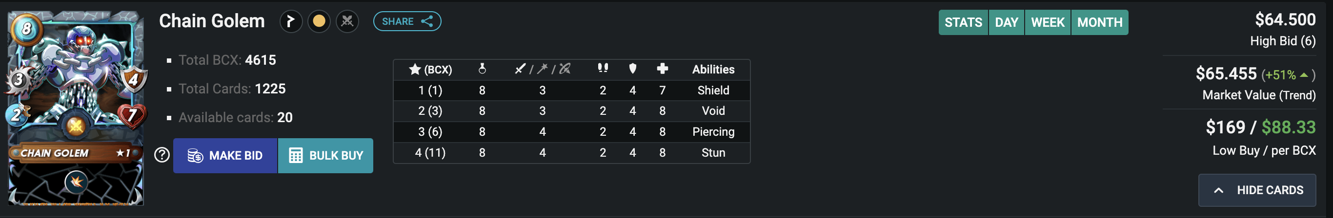Screen dimensions: 1333x218
Task: Click the arrow-shaped edition icon beside Chain Golem
Action: [291, 21]
